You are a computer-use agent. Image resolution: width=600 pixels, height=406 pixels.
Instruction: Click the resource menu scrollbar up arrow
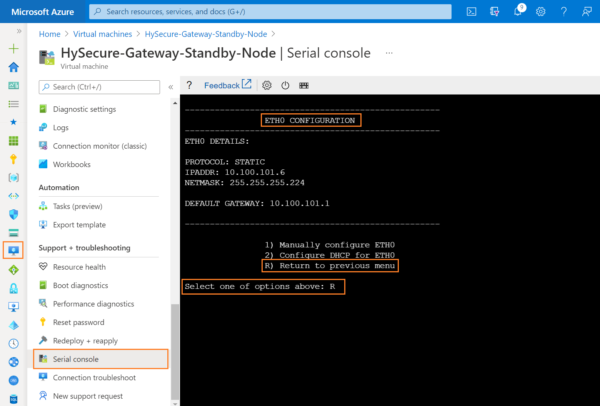175,103
